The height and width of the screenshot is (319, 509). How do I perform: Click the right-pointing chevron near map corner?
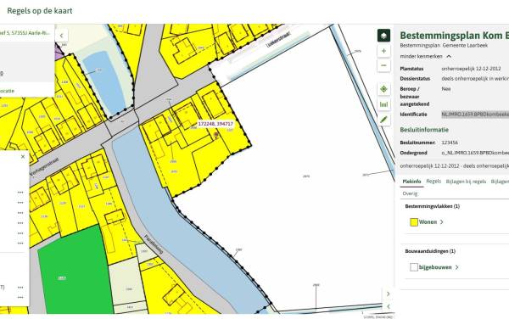[389, 294]
